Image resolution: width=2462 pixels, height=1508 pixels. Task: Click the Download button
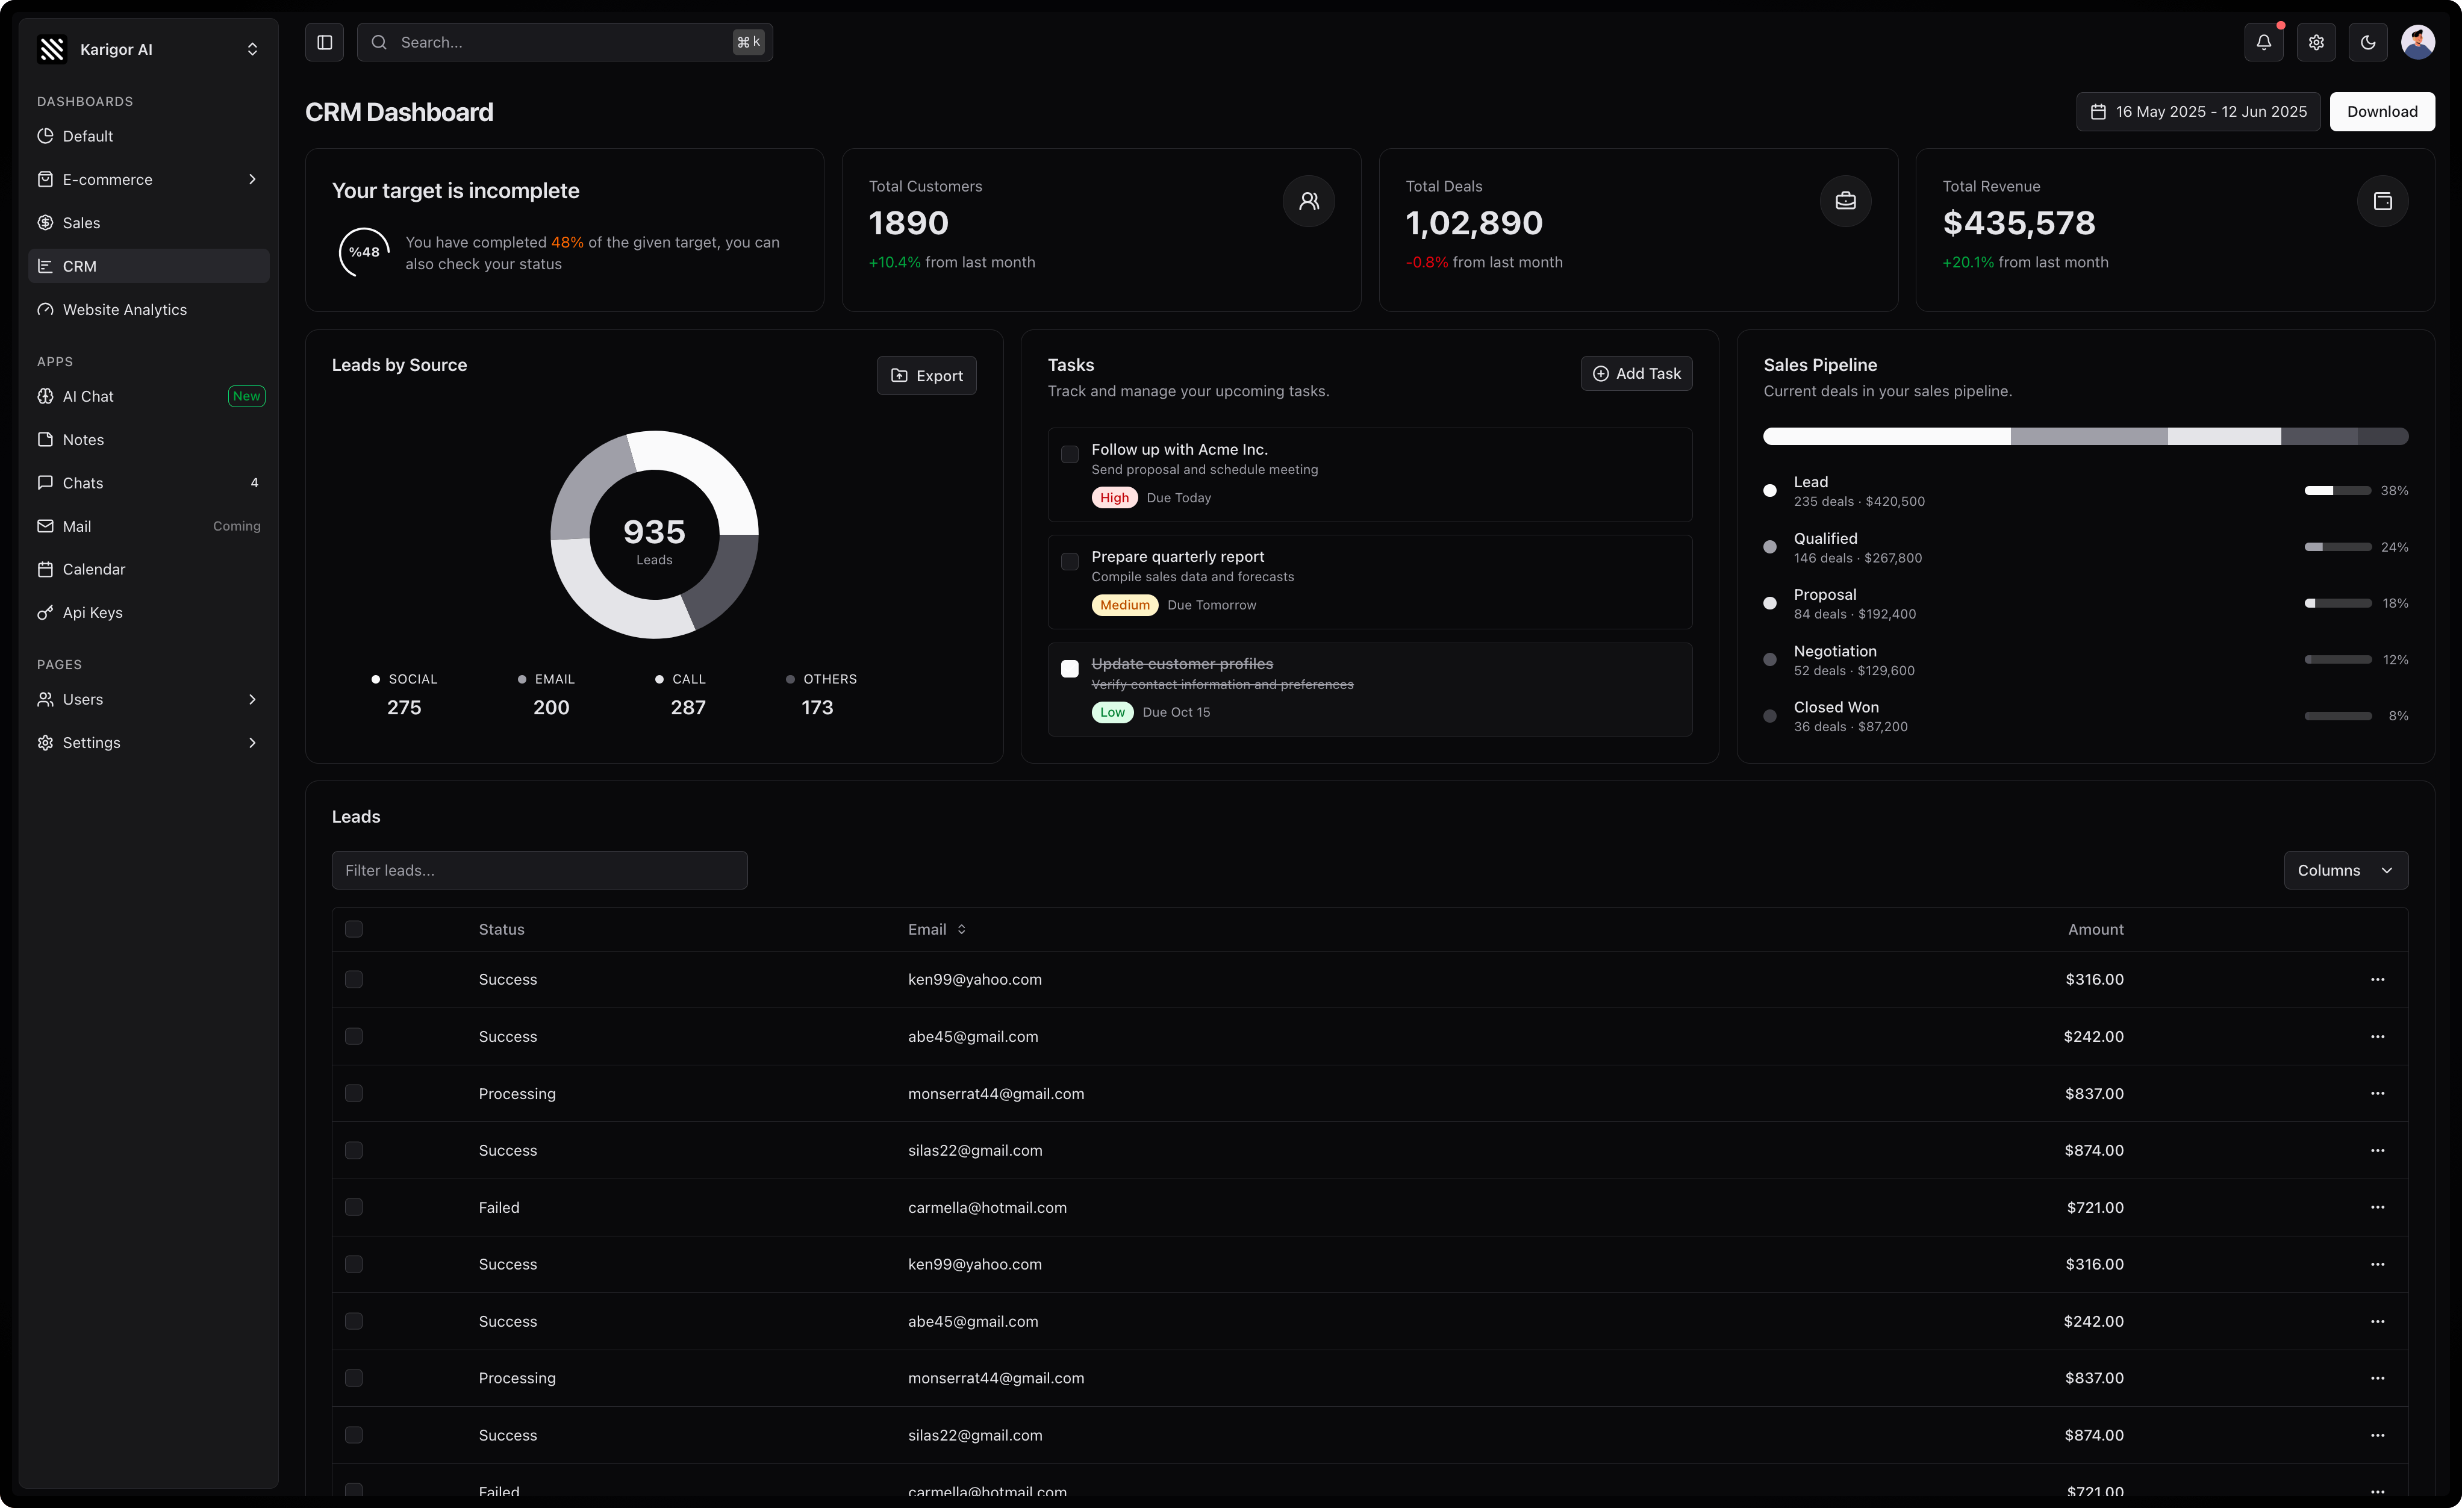tap(2382, 111)
